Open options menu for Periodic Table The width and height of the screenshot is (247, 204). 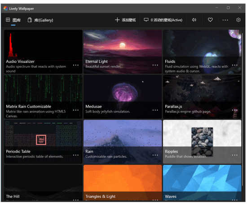[76, 155]
